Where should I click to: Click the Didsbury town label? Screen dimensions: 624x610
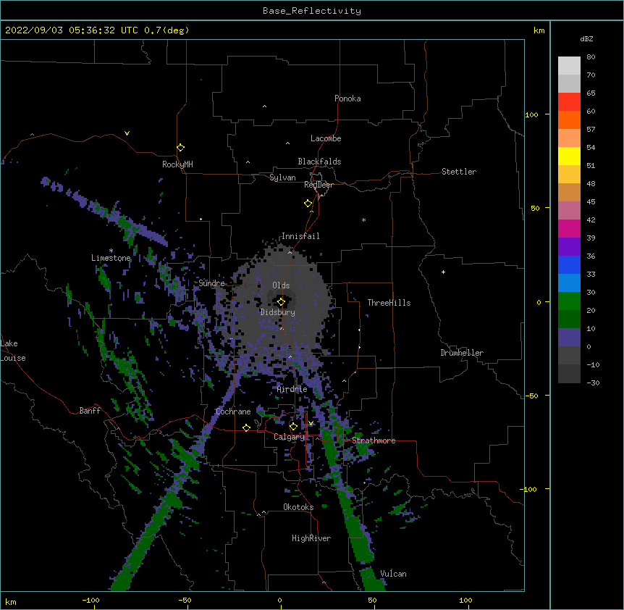[277, 312]
